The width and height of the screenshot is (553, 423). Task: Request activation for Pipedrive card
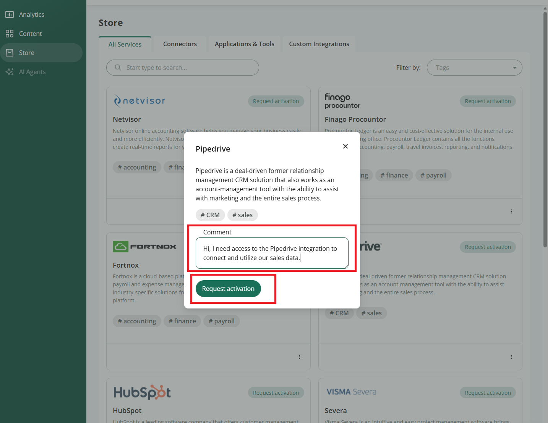488,247
